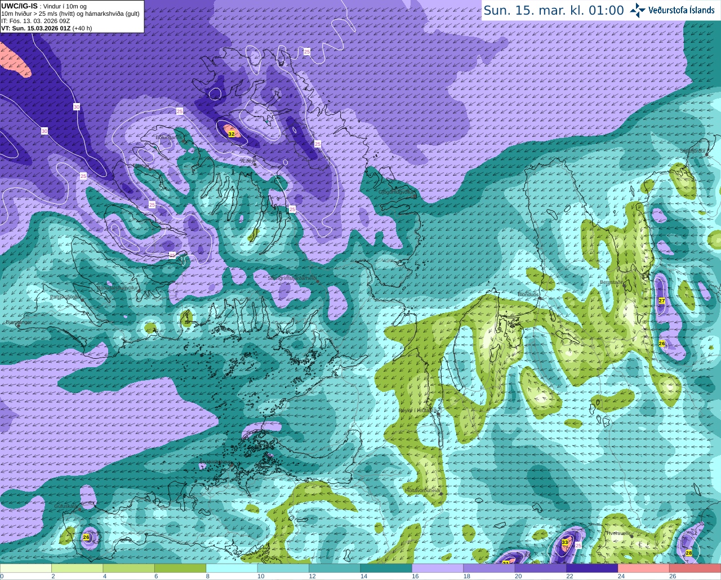Pick the 4–6 m/s green legend swatch
The height and width of the screenshot is (580, 721).
[x=129, y=568]
